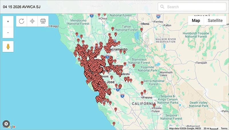Click the marker near Stanislaus National Forest
Viewport: 229px width, 130px height.
tap(134, 66)
